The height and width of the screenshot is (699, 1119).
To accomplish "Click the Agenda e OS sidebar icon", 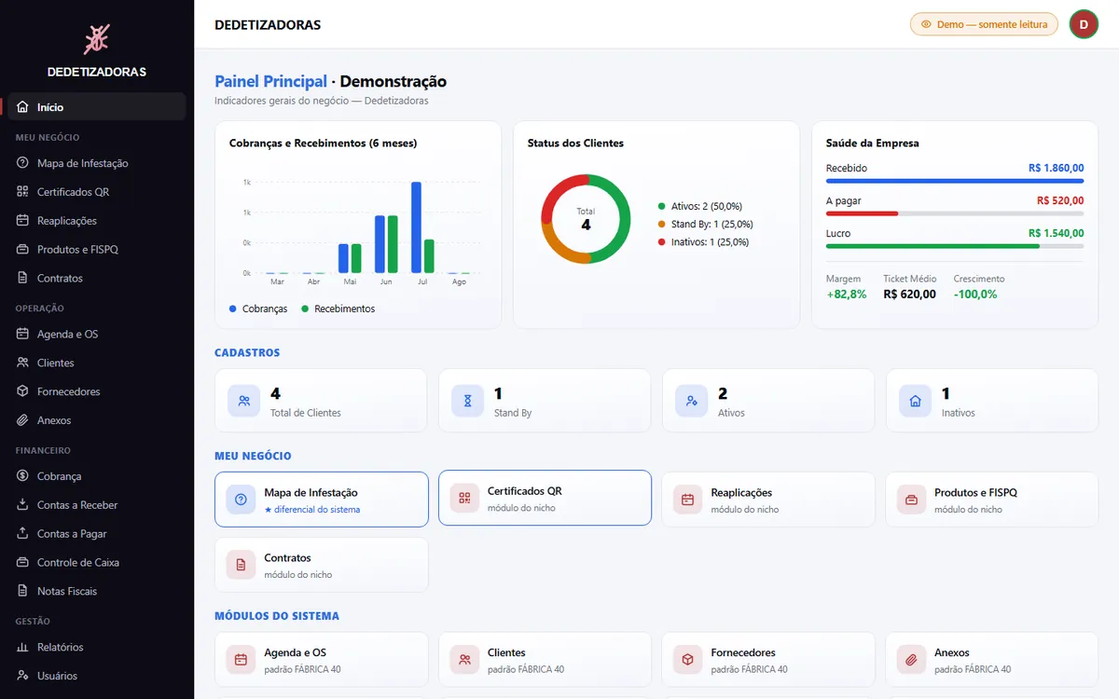I will coord(22,335).
